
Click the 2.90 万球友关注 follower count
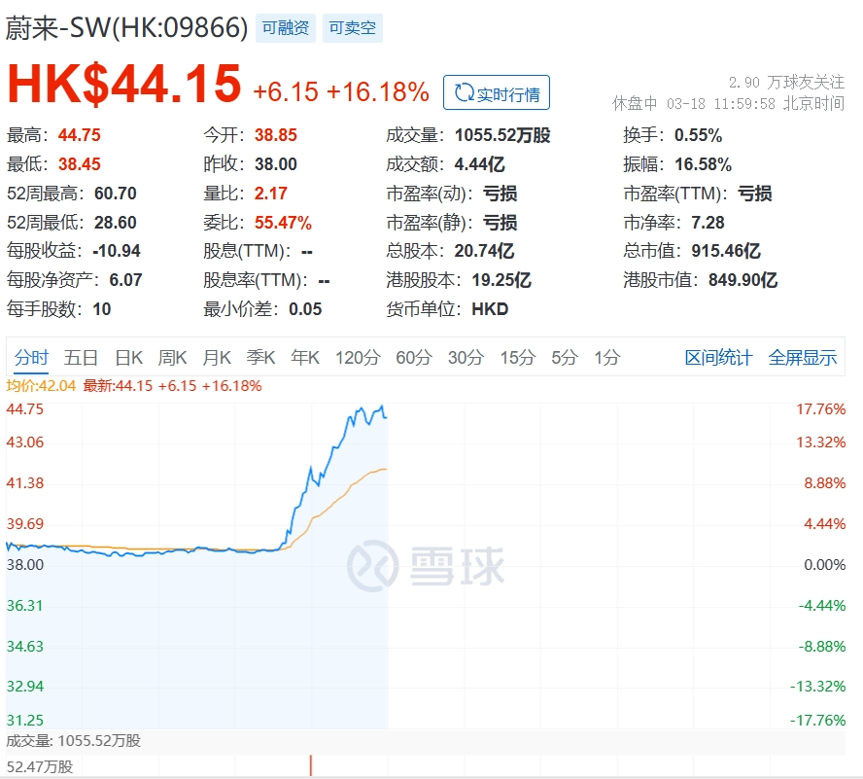[x=786, y=82]
